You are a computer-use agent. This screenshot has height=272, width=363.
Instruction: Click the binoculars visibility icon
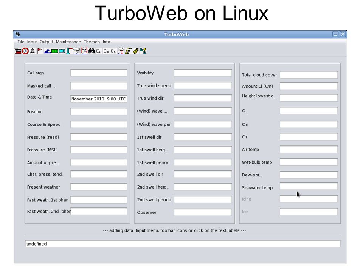pyautogui.click(x=92, y=51)
